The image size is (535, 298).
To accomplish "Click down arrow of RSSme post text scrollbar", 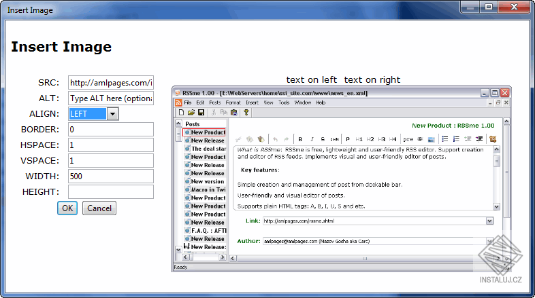I will pyautogui.click(x=497, y=206).
